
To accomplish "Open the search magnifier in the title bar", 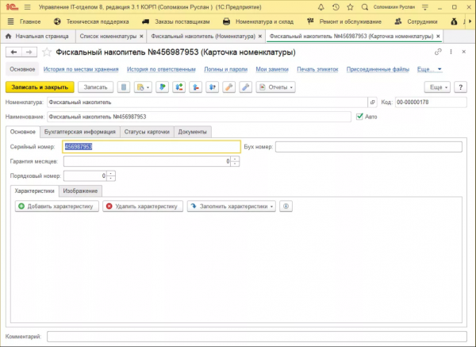I will (365, 7).
